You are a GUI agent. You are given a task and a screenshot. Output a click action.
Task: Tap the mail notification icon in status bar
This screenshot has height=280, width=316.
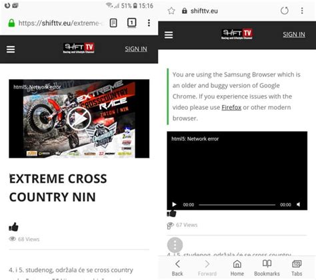point(15,5)
